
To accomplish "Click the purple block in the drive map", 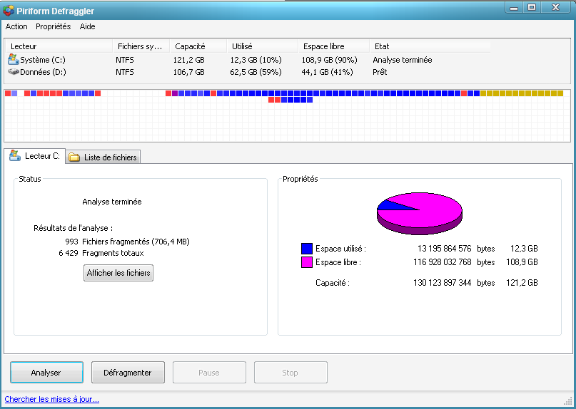I will pos(175,93).
